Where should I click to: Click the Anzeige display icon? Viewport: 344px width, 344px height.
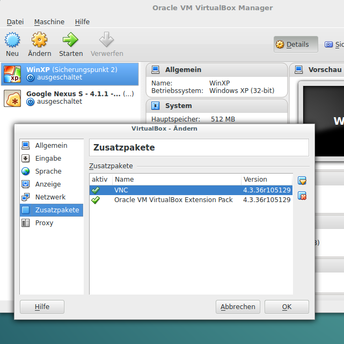(x=26, y=184)
